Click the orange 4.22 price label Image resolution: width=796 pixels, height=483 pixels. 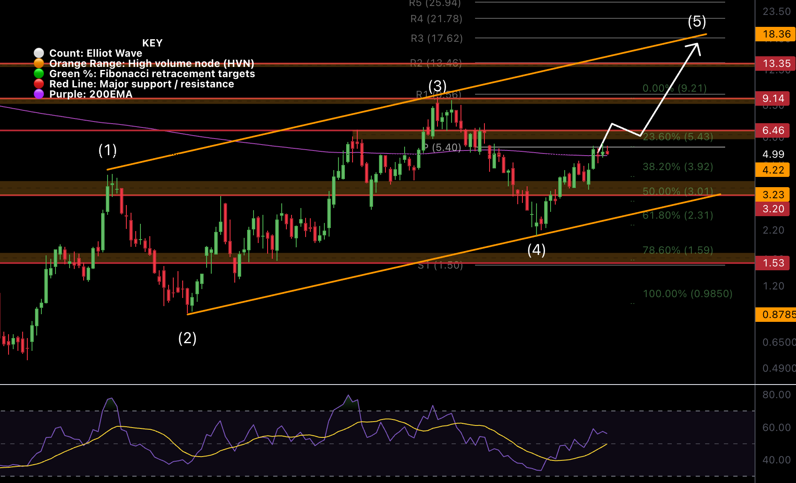(773, 170)
